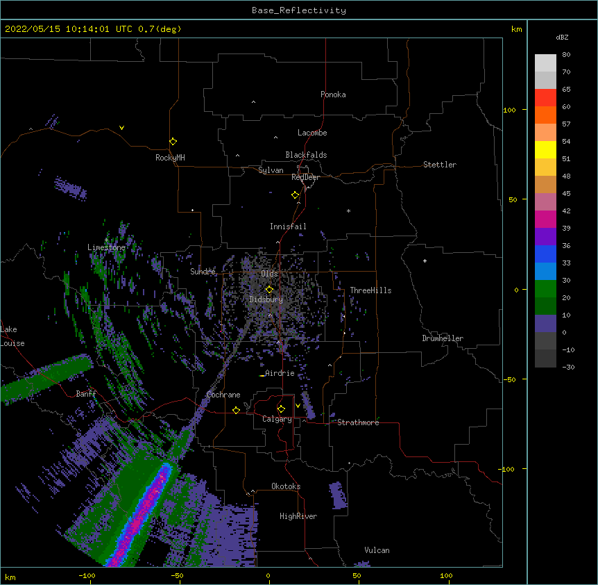This screenshot has width=598, height=585.
Task: Click the Lacombe city label
Action: 312,133
